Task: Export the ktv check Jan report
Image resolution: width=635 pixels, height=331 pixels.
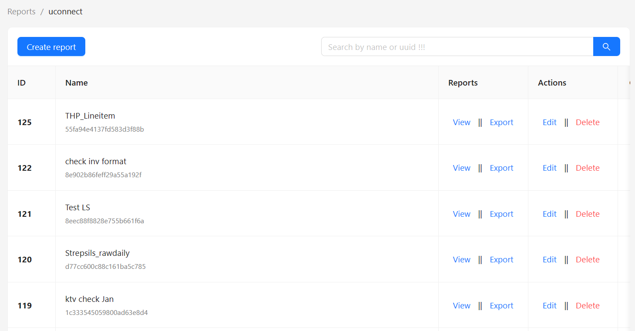Action: [x=501, y=305]
